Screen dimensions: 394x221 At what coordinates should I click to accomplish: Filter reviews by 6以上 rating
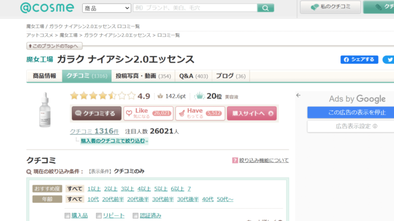177,189
